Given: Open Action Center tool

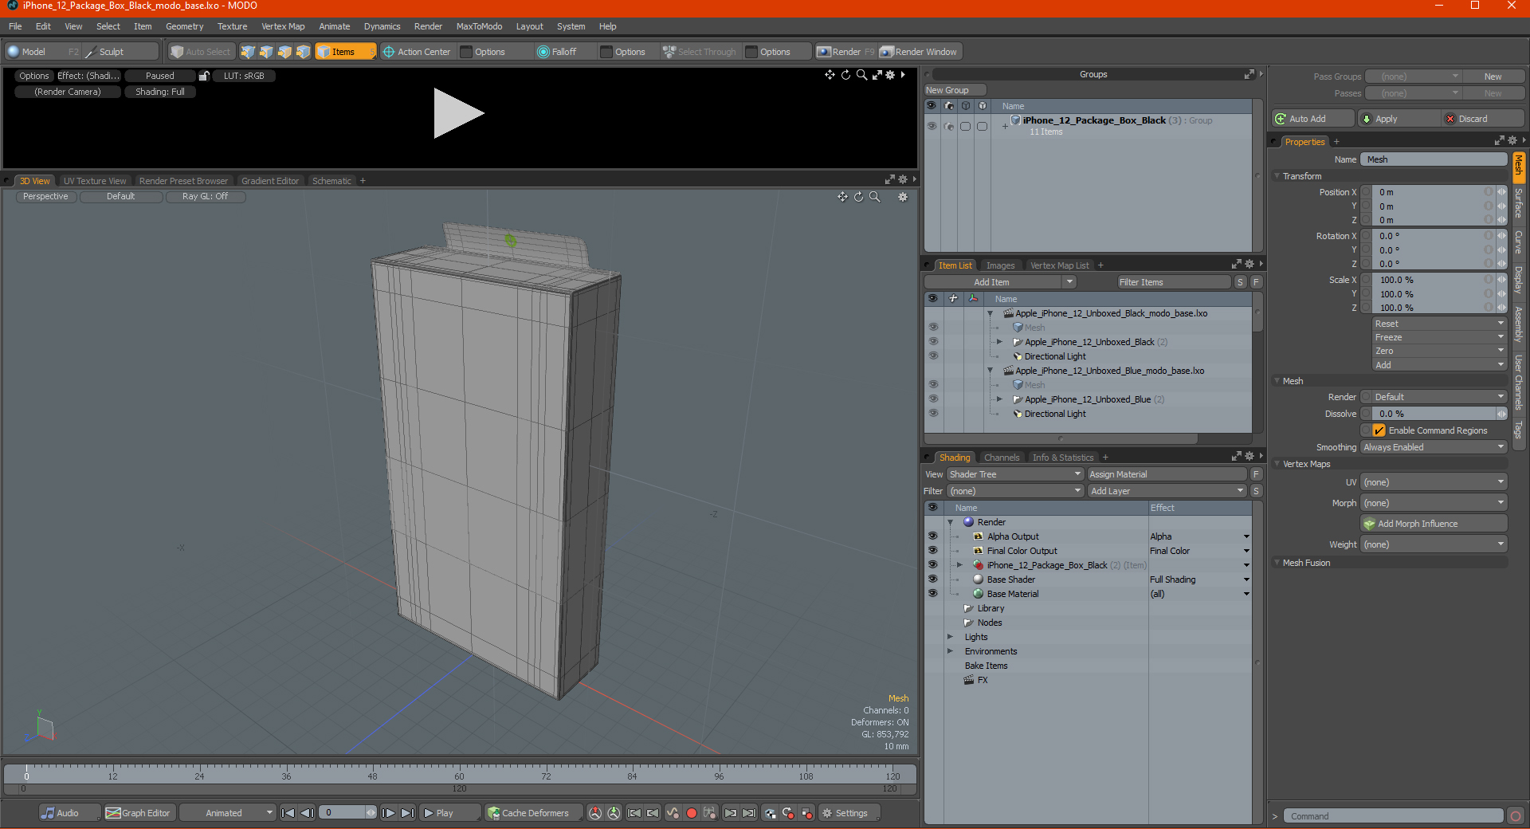Looking at the screenshot, I should point(417,52).
